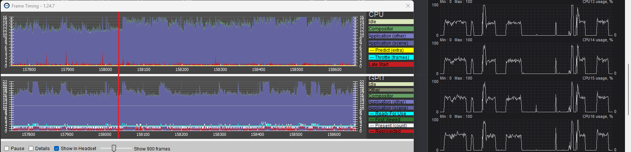
Task: Select Idle swatch in CPU legend
Action: [x=391, y=22]
